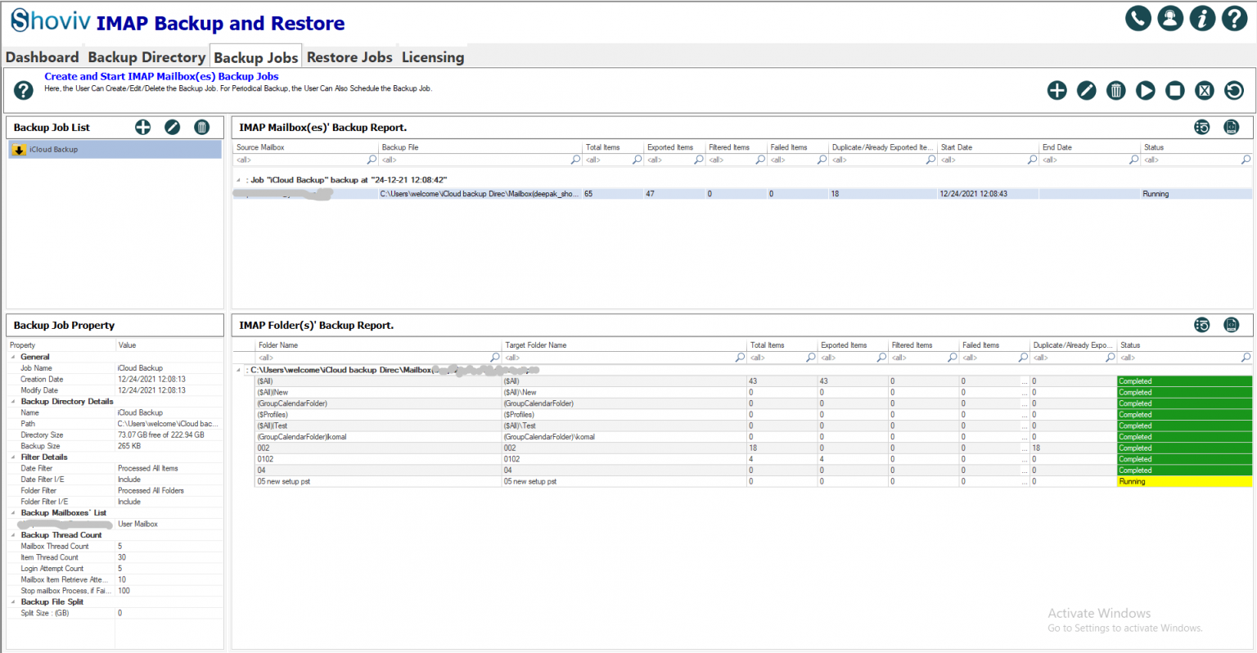Collapse the Filter Details group

(x=13, y=457)
